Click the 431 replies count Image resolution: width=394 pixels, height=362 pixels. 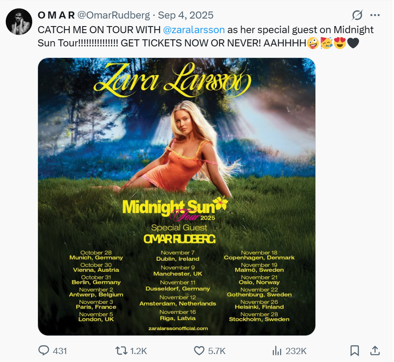[x=60, y=351]
